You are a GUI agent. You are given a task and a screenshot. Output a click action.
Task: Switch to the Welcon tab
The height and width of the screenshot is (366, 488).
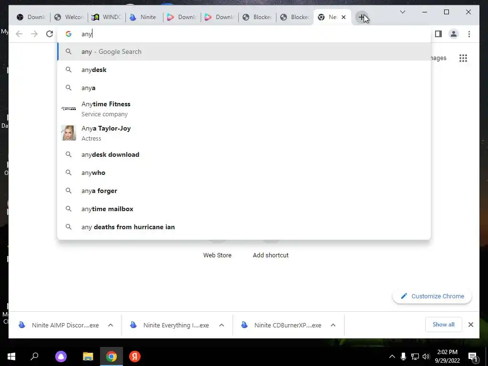[x=69, y=17]
